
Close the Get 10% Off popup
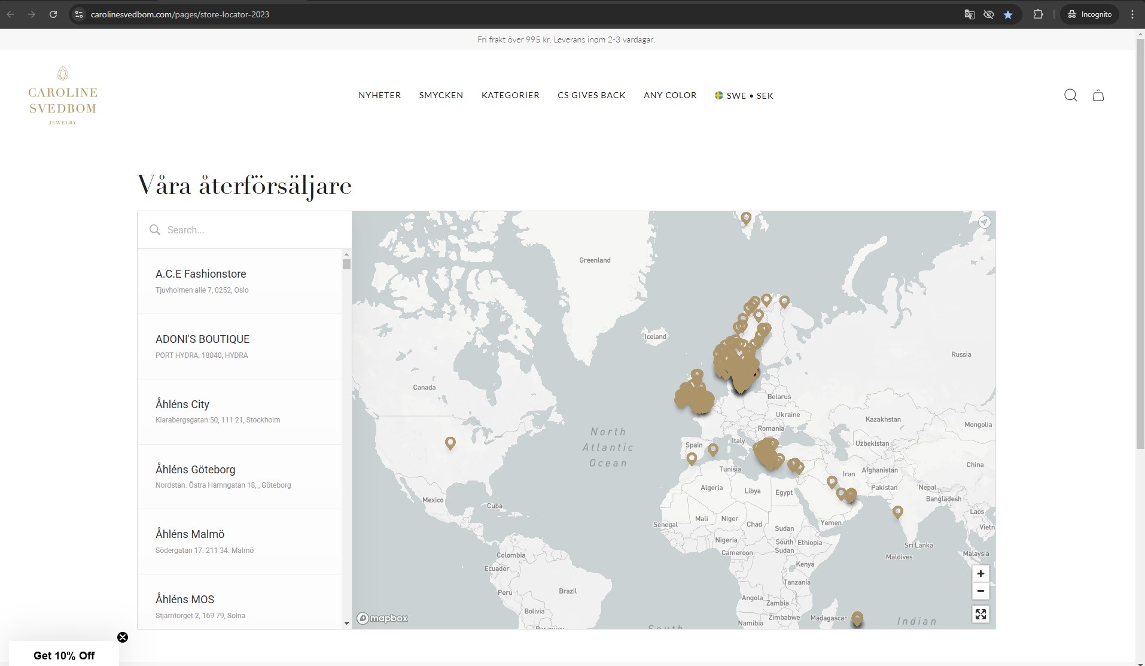(123, 637)
